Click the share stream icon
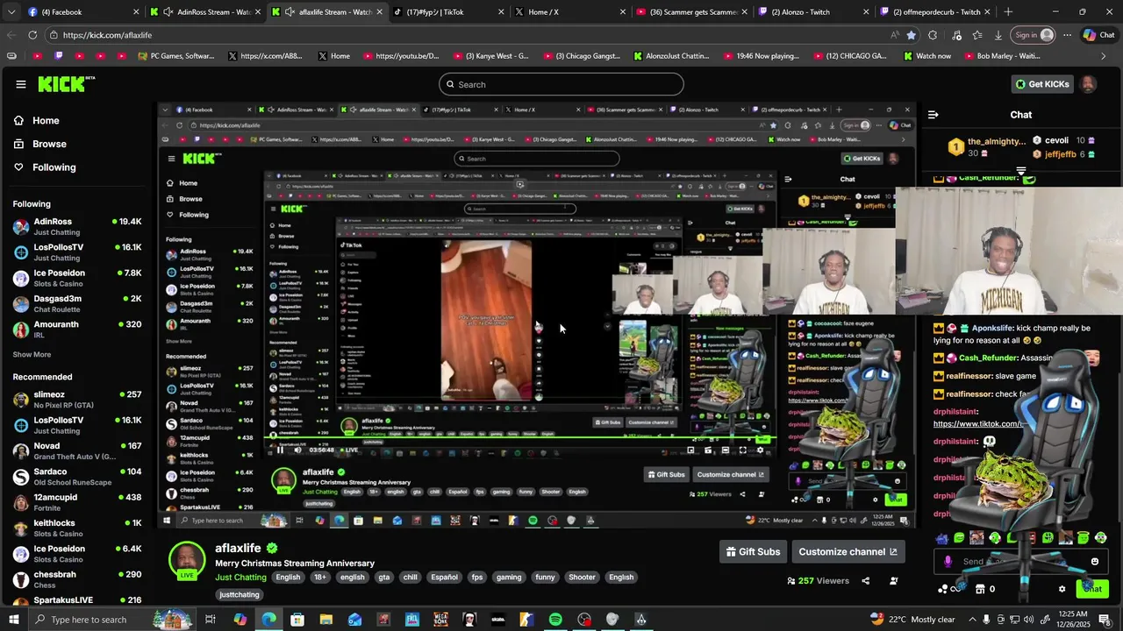Viewport: 1123px width, 631px height. click(x=865, y=581)
